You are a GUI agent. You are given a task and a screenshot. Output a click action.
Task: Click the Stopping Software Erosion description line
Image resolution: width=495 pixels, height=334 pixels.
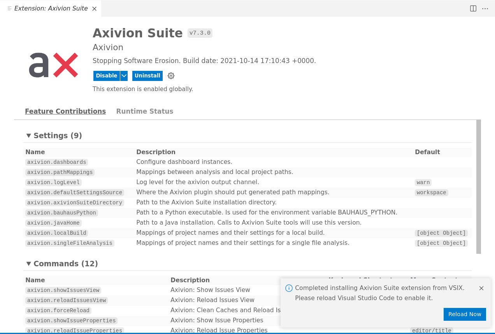point(204,61)
